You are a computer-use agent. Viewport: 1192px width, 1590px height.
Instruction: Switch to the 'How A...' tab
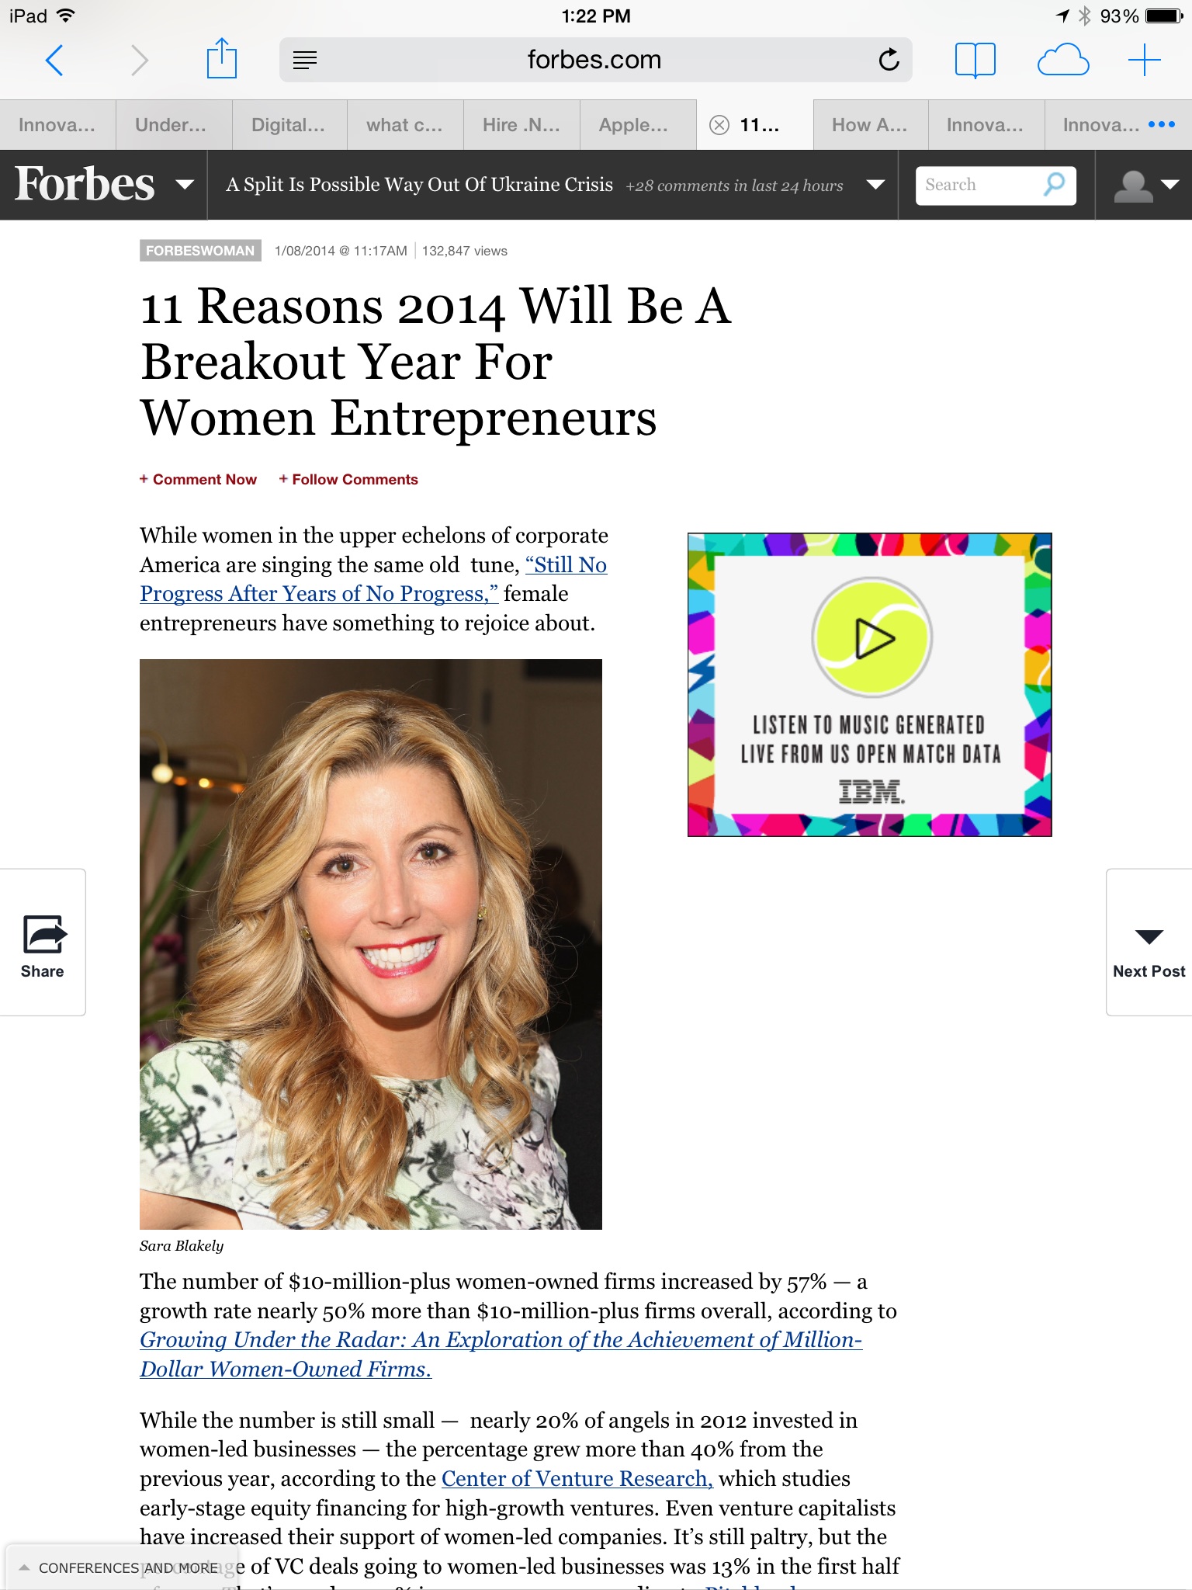click(x=870, y=125)
